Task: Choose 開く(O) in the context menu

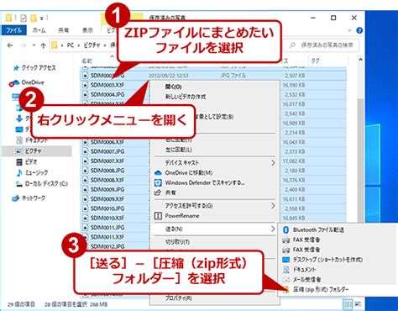Action: tap(174, 87)
